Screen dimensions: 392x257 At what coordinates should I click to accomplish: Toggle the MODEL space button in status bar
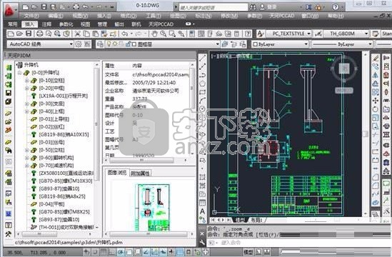point(248,252)
